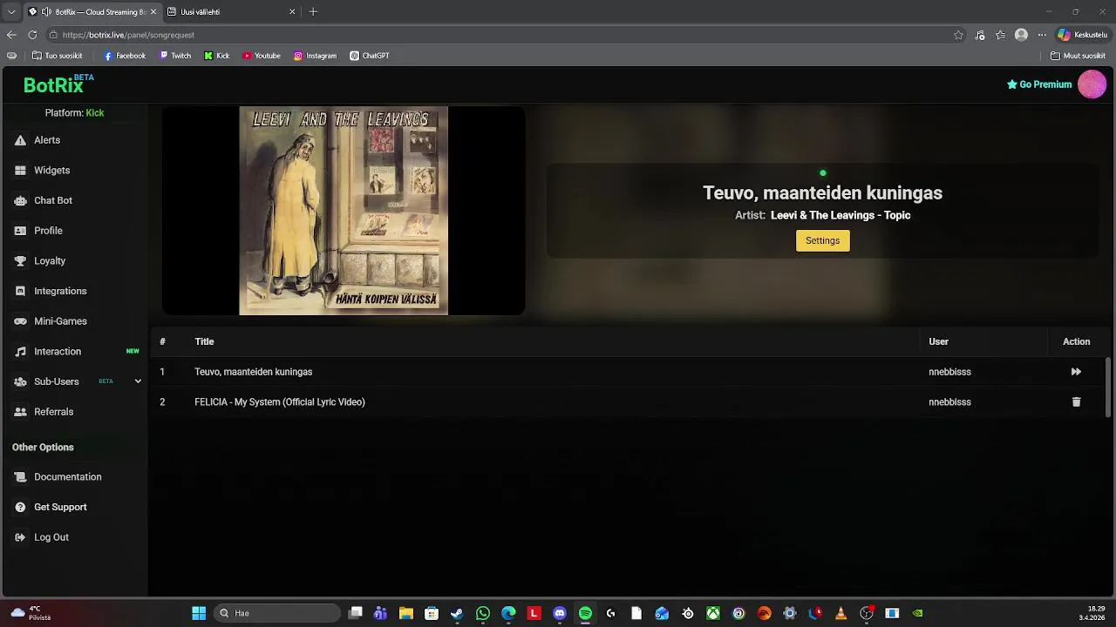Open the favorites list icon
The width and height of the screenshot is (1116, 627).
click(1001, 35)
